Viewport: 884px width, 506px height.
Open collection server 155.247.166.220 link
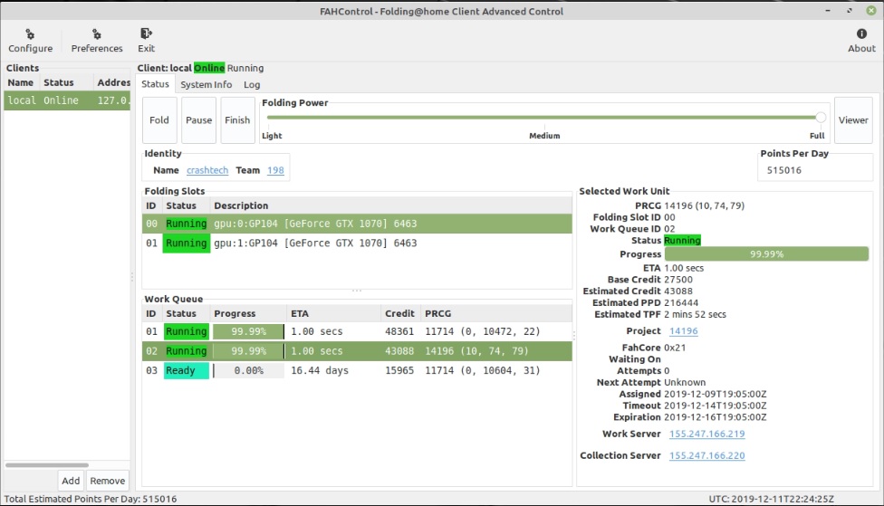click(707, 456)
